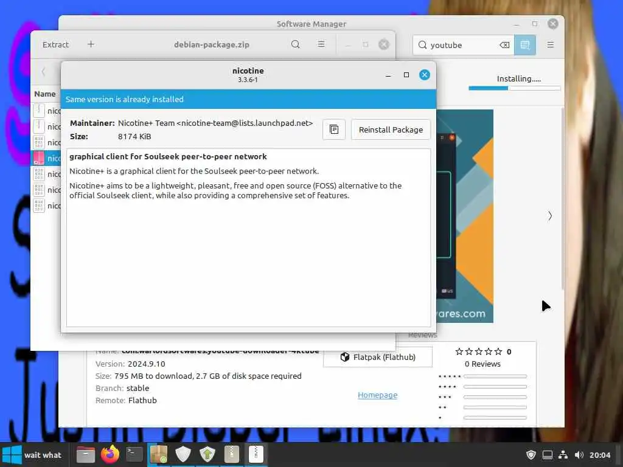
Task: Click the 0 Reviews label
Action: click(x=482, y=364)
